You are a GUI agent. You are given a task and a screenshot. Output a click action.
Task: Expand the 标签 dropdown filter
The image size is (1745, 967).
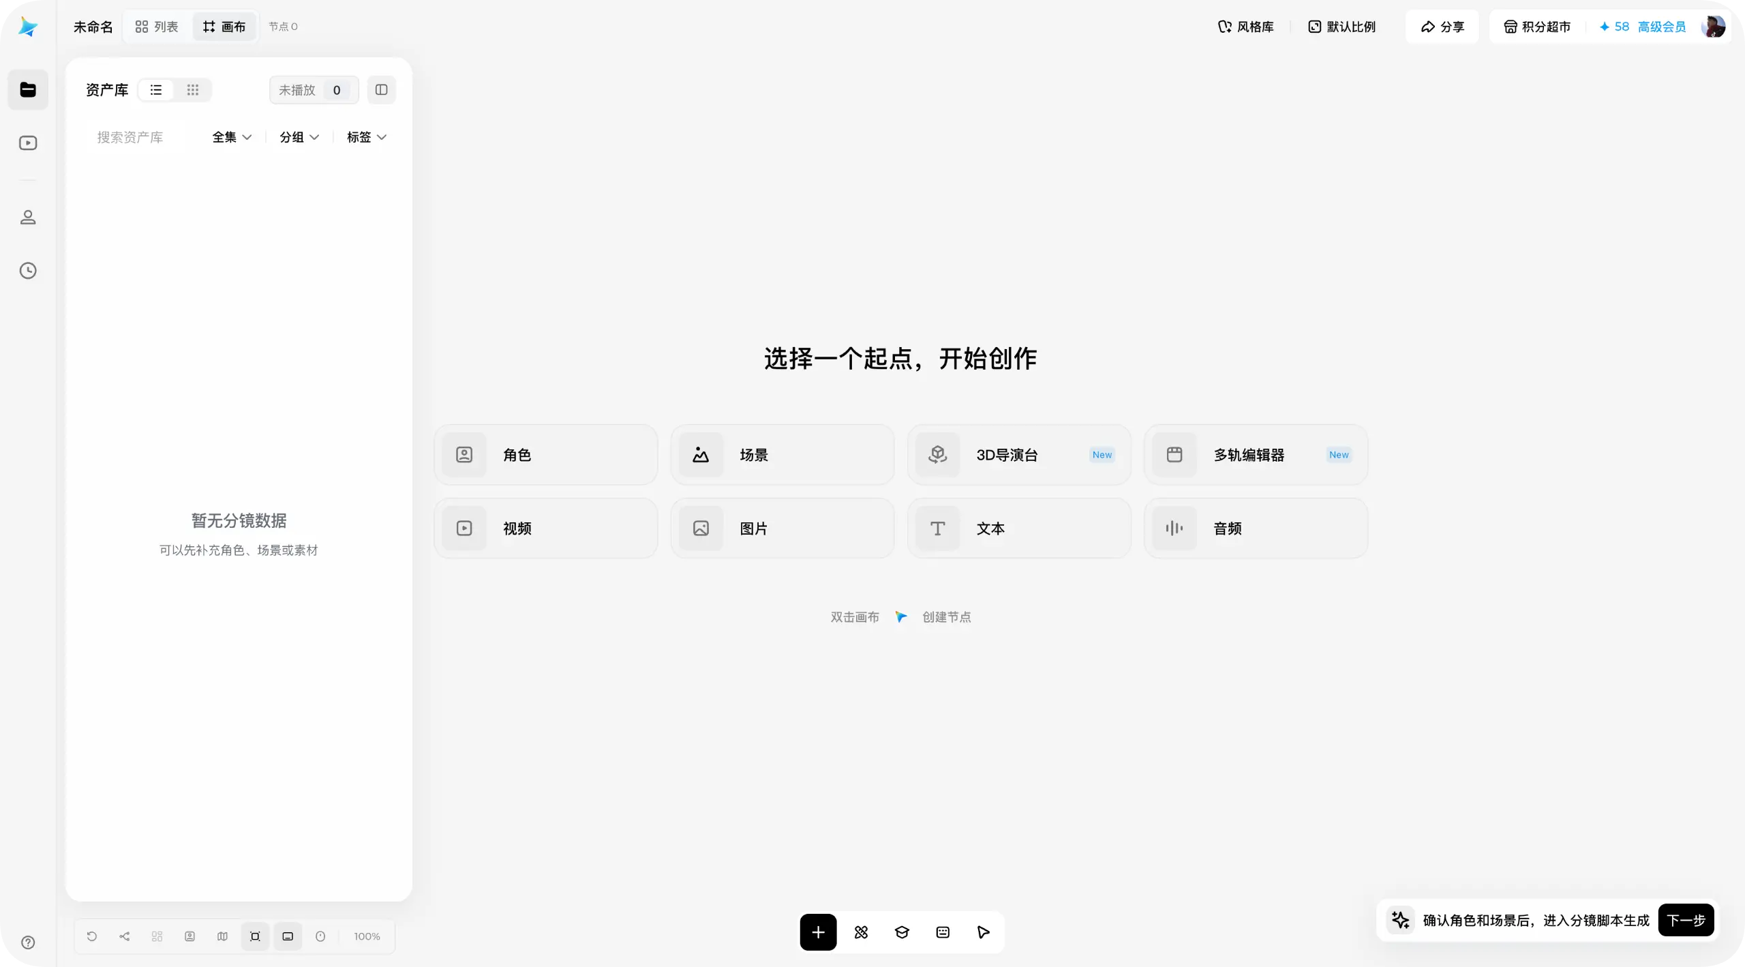[x=367, y=137]
